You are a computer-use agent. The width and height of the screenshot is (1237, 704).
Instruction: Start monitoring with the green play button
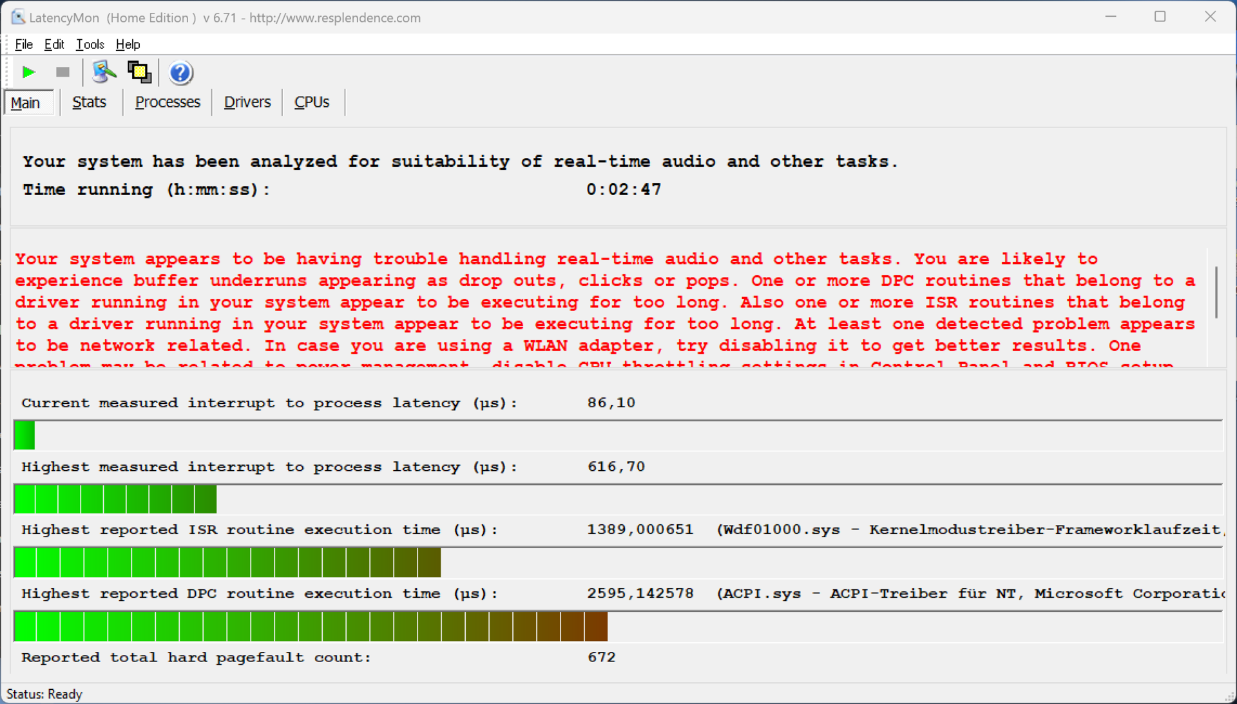[28, 72]
